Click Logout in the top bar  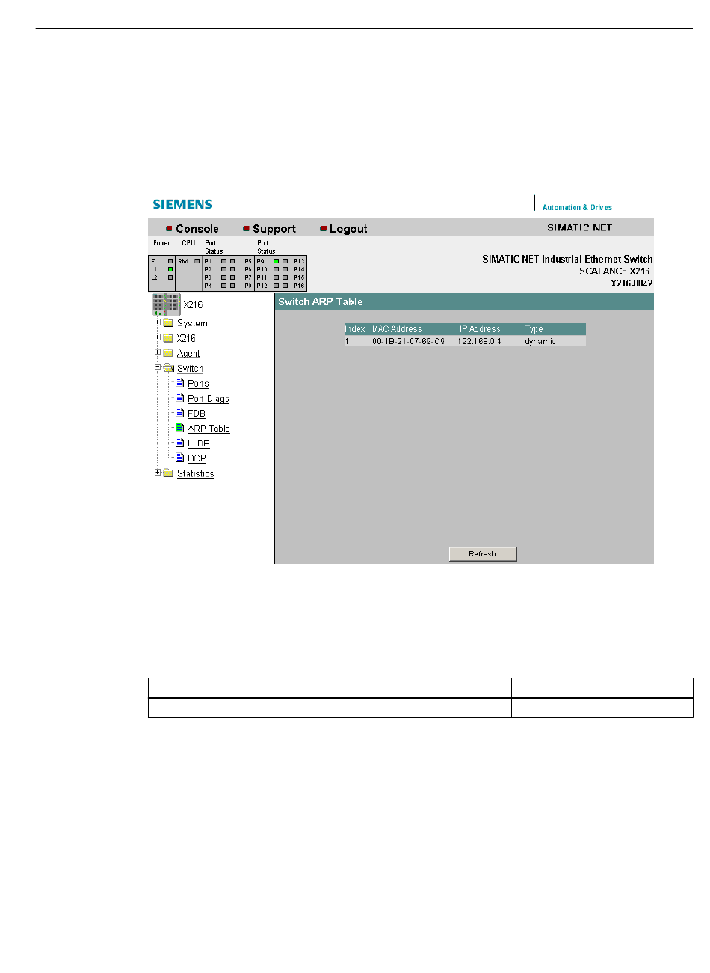click(348, 229)
